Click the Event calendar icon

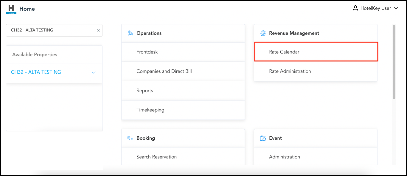pos(263,138)
